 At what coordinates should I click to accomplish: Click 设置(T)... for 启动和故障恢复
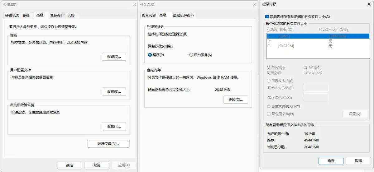[114, 126]
